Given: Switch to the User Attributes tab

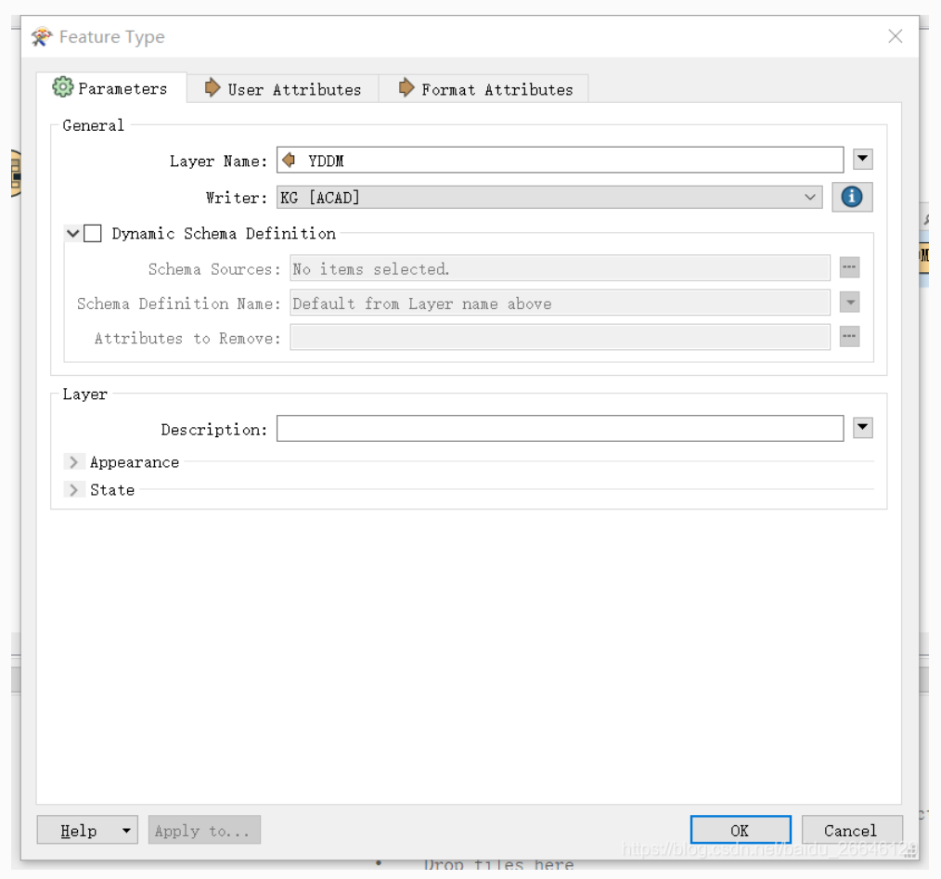Looking at the screenshot, I should tap(283, 89).
